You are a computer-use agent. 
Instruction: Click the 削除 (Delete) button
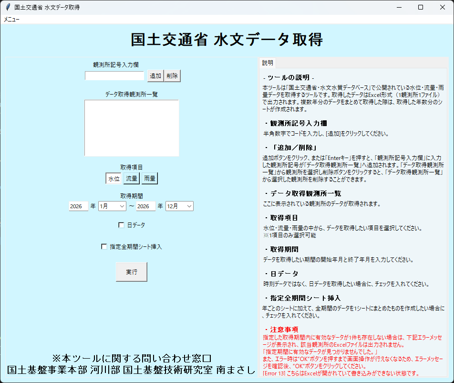pos(171,75)
